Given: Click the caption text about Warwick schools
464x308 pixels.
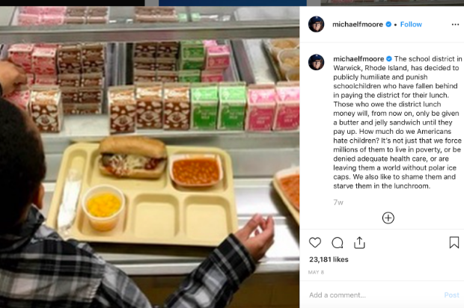Looking at the screenshot, I should [x=397, y=123].
